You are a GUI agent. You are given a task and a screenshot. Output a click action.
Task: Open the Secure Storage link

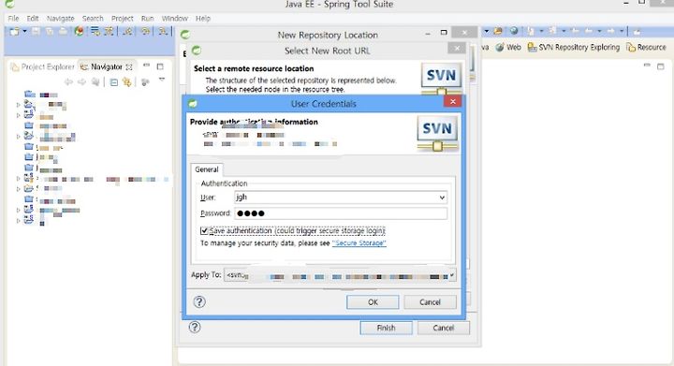(x=359, y=243)
